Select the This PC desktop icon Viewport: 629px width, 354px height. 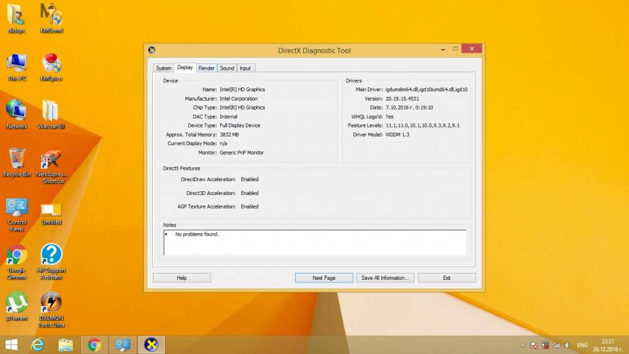point(16,67)
